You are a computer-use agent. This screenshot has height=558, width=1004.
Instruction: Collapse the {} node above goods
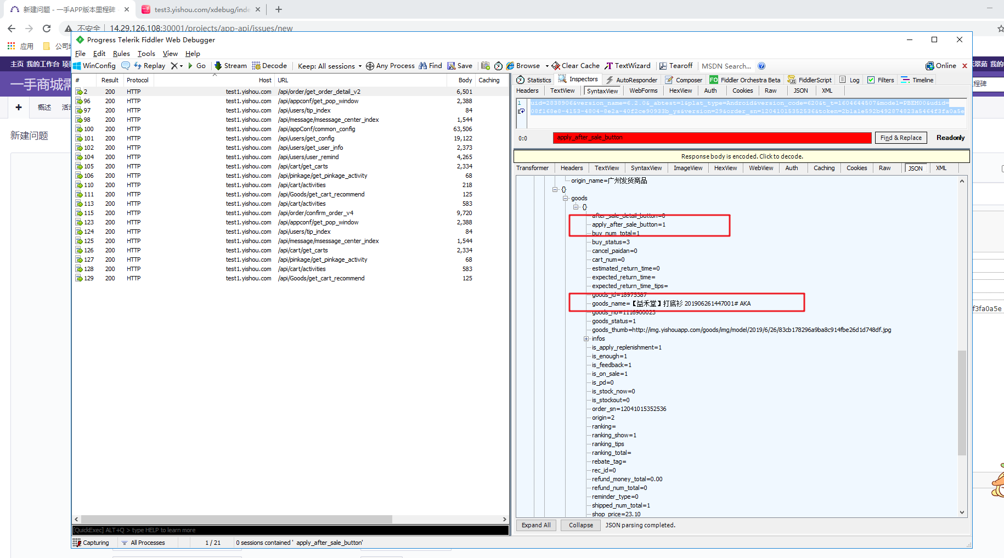pyautogui.click(x=555, y=189)
